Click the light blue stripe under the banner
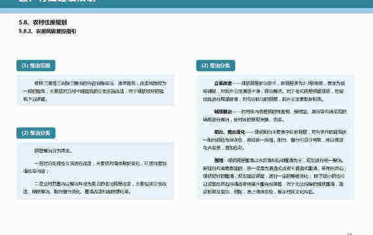This screenshot has width=373, height=235. [186, 10]
